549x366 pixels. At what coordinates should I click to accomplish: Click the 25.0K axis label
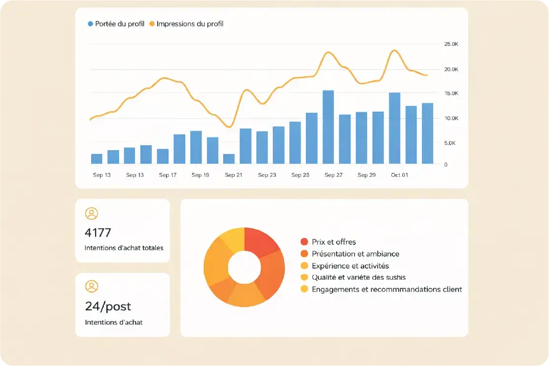pyautogui.click(x=451, y=44)
